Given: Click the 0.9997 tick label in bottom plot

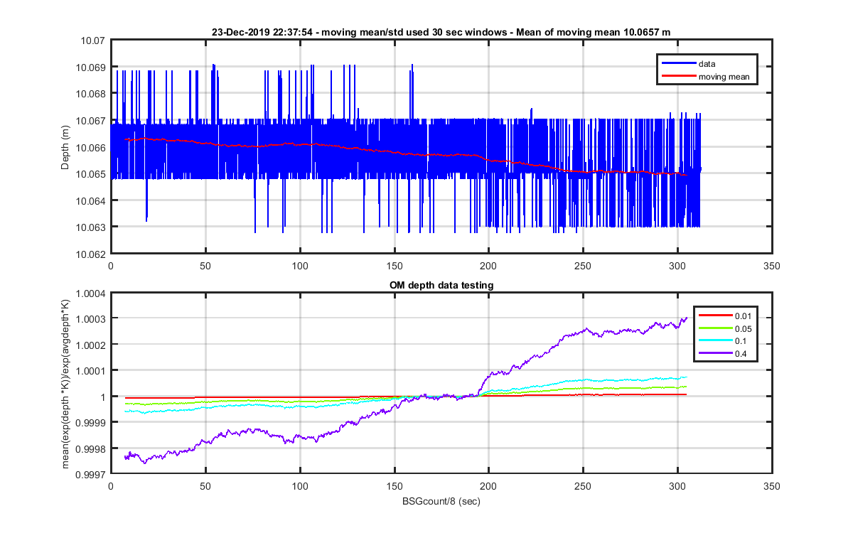Looking at the screenshot, I should pyautogui.click(x=92, y=474).
